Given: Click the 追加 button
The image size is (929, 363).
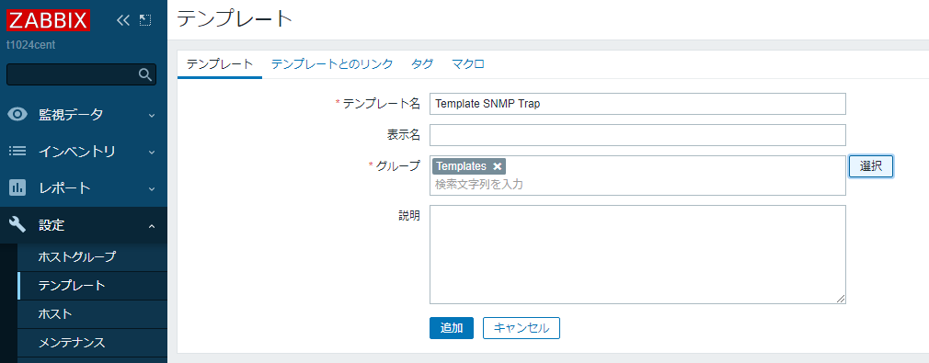Looking at the screenshot, I should coord(452,327).
